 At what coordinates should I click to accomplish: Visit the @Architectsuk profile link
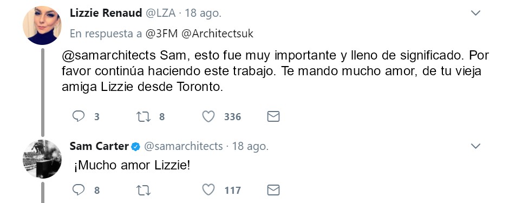[217, 34]
